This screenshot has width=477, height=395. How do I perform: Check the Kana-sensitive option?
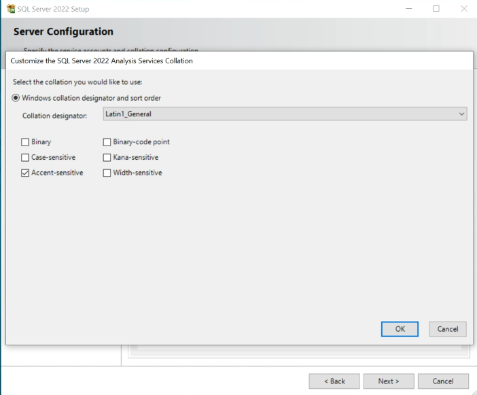(x=107, y=158)
